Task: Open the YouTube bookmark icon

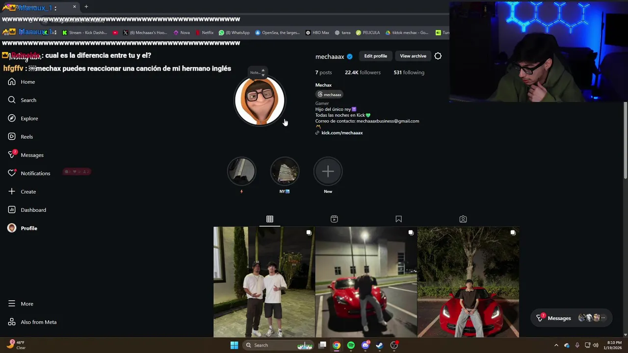Action: pos(115,33)
